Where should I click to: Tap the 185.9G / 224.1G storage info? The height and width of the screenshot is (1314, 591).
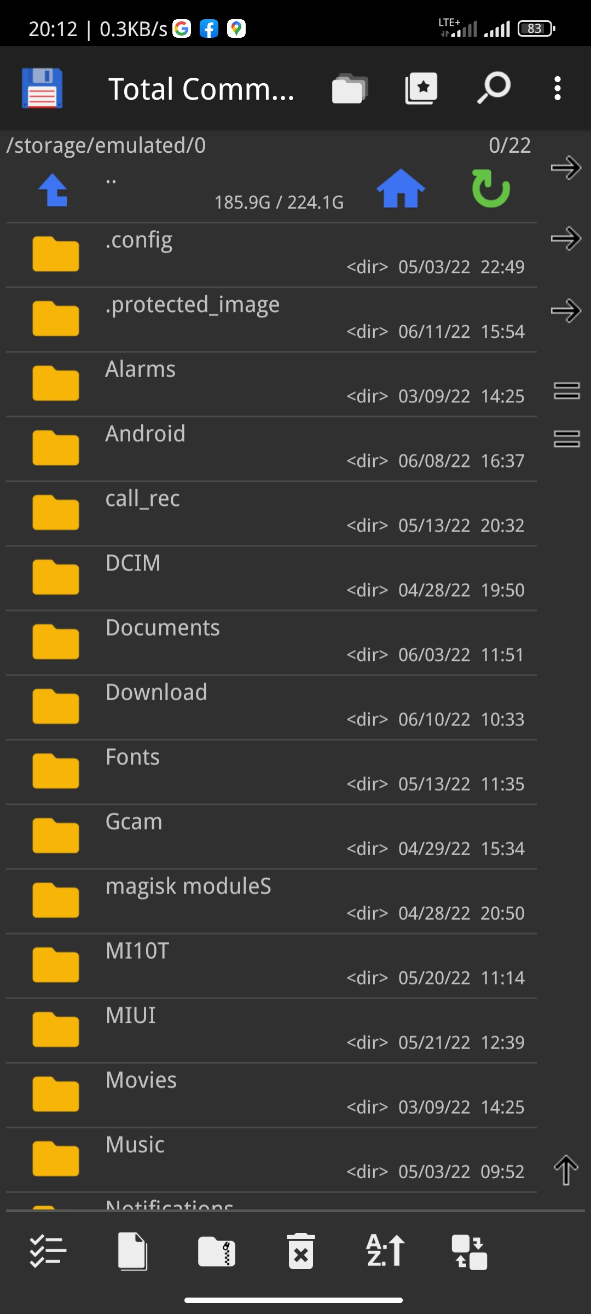tap(279, 203)
